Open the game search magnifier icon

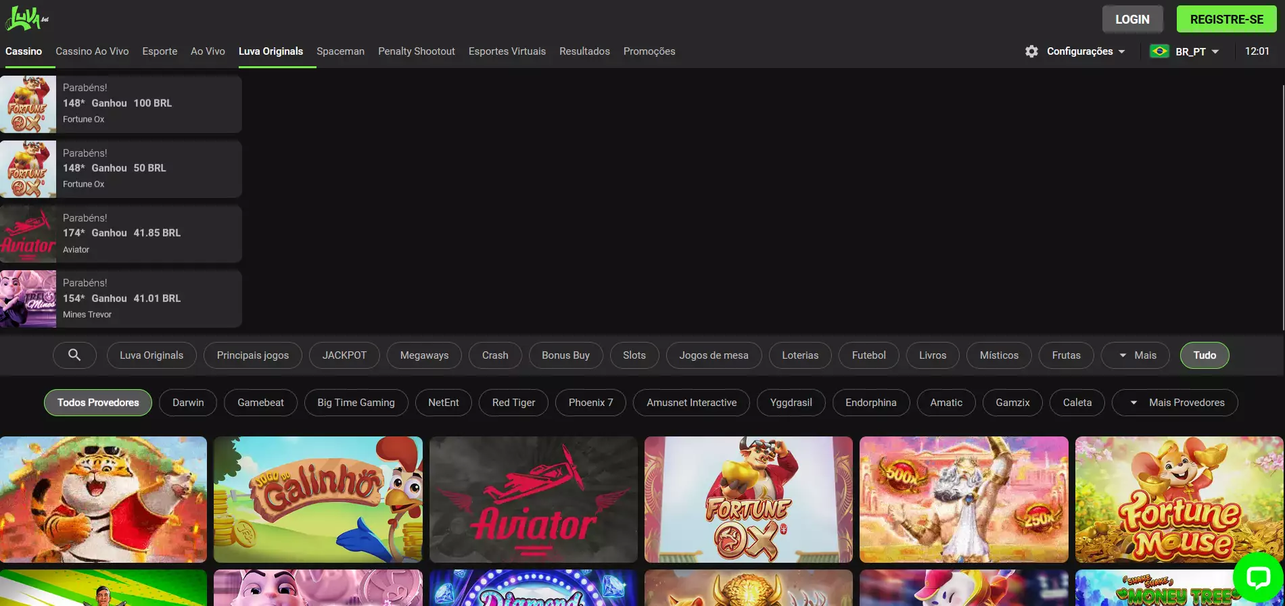pyautogui.click(x=74, y=355)
